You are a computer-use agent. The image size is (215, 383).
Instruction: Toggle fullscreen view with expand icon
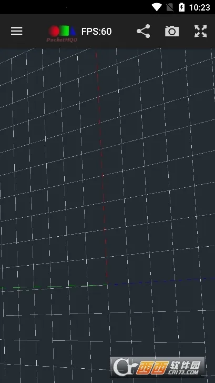pyautogui.click(x=201, y=31)
